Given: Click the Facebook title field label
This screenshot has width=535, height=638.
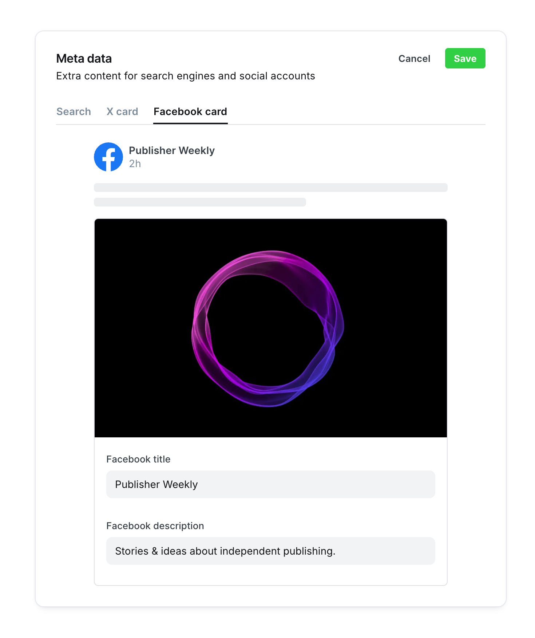Looking at the screenshot, I should (138, 459).
